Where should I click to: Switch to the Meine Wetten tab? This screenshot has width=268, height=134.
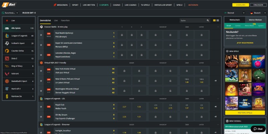pos(255,20)
